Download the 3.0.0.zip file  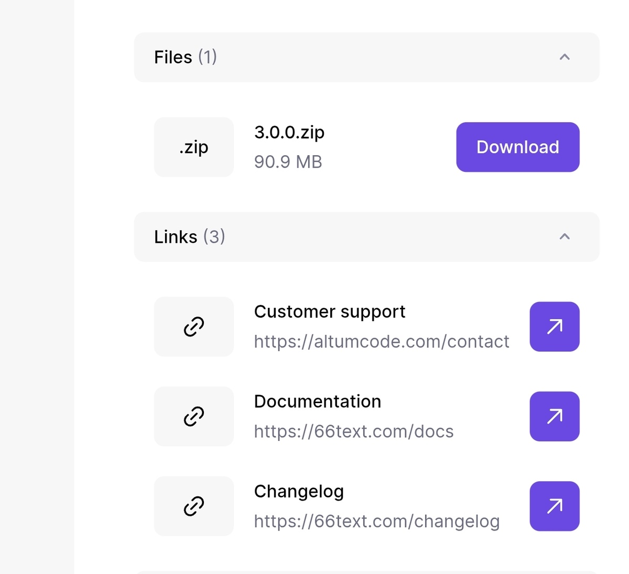click(x=517, y=147)
